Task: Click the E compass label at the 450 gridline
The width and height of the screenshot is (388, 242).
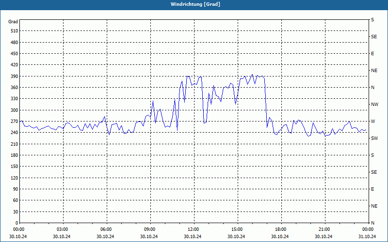Action: point(372,54)
